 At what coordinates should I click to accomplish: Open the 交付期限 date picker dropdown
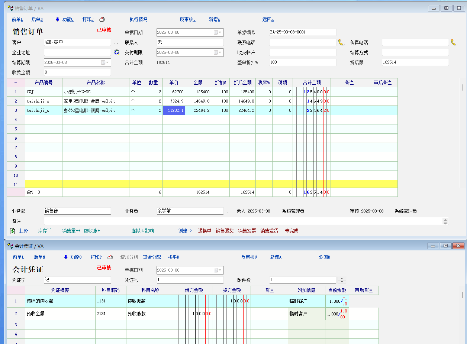click(220, 53)
